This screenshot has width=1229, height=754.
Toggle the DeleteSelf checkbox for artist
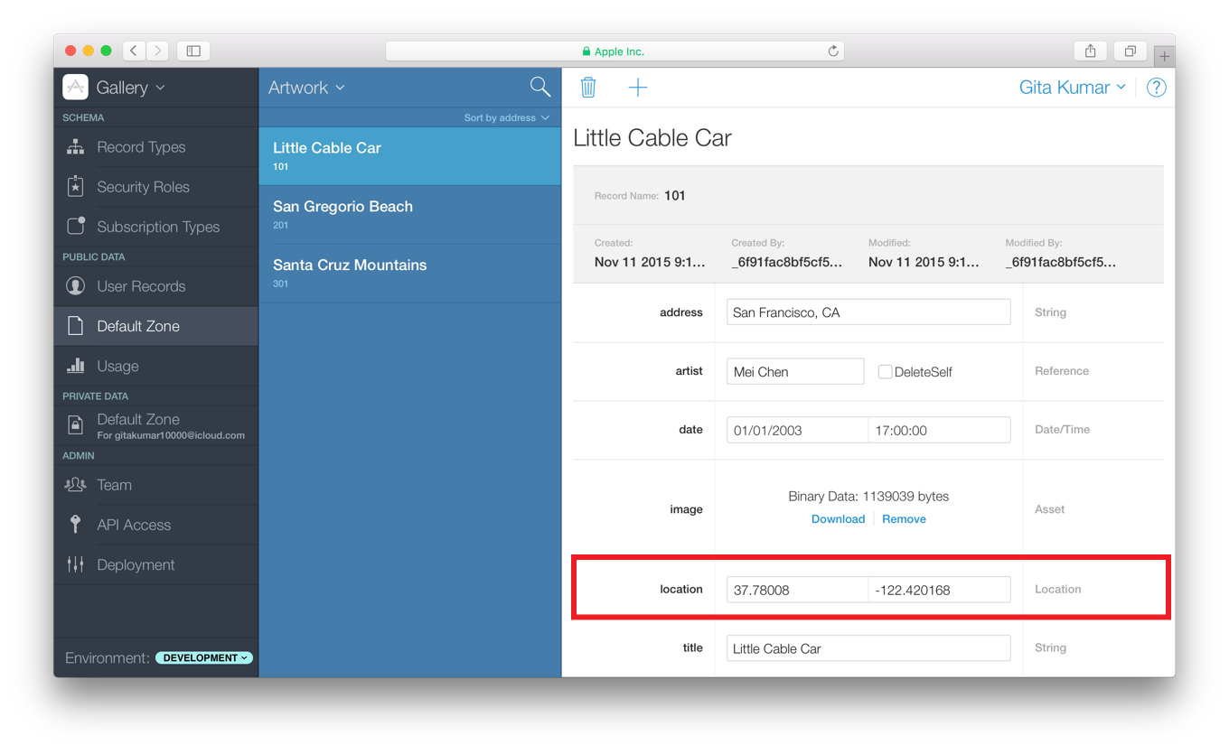coord(885,370)
